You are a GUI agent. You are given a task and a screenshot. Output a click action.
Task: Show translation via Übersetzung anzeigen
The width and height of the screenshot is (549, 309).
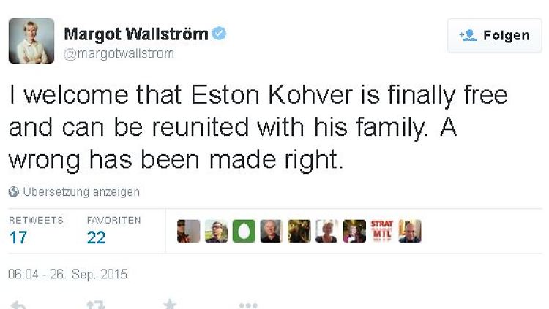[x=81, y=191]
